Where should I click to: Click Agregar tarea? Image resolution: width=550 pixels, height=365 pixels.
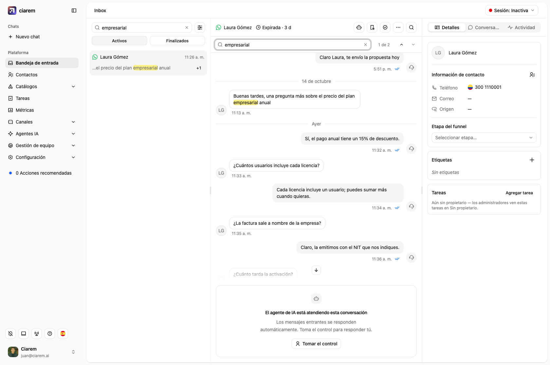click(519, 193)
